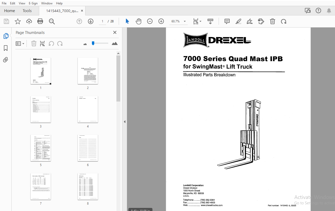
Task: Add a sticky note comment
Action: [x=227, y=21]
